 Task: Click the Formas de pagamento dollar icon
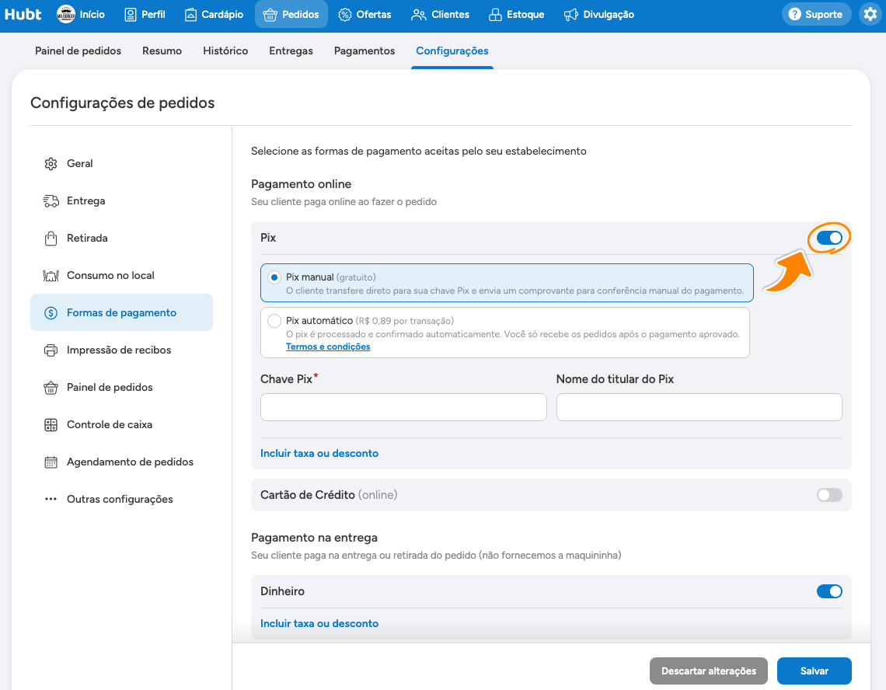point(51,313)
